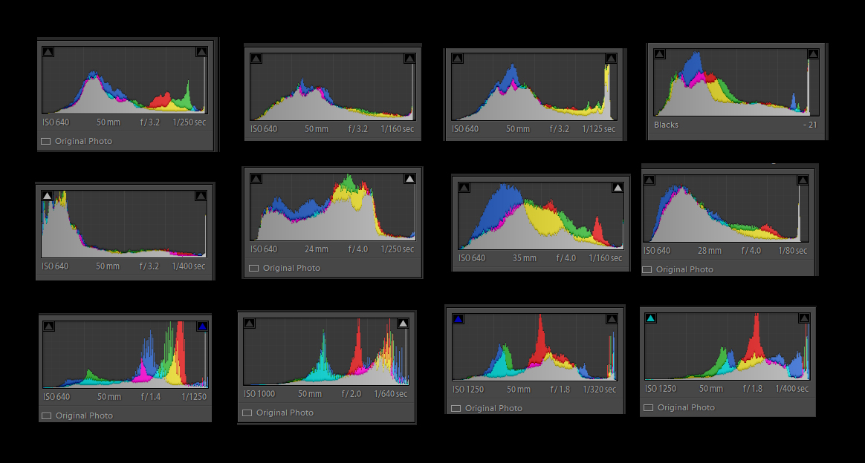
Task: Turn off shadow clipping in f/3.2 1/400 sec histogram
Action: tap(48, 196)
